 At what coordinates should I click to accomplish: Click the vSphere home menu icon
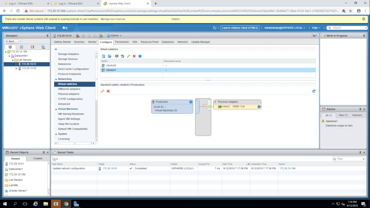pos(65,28)
